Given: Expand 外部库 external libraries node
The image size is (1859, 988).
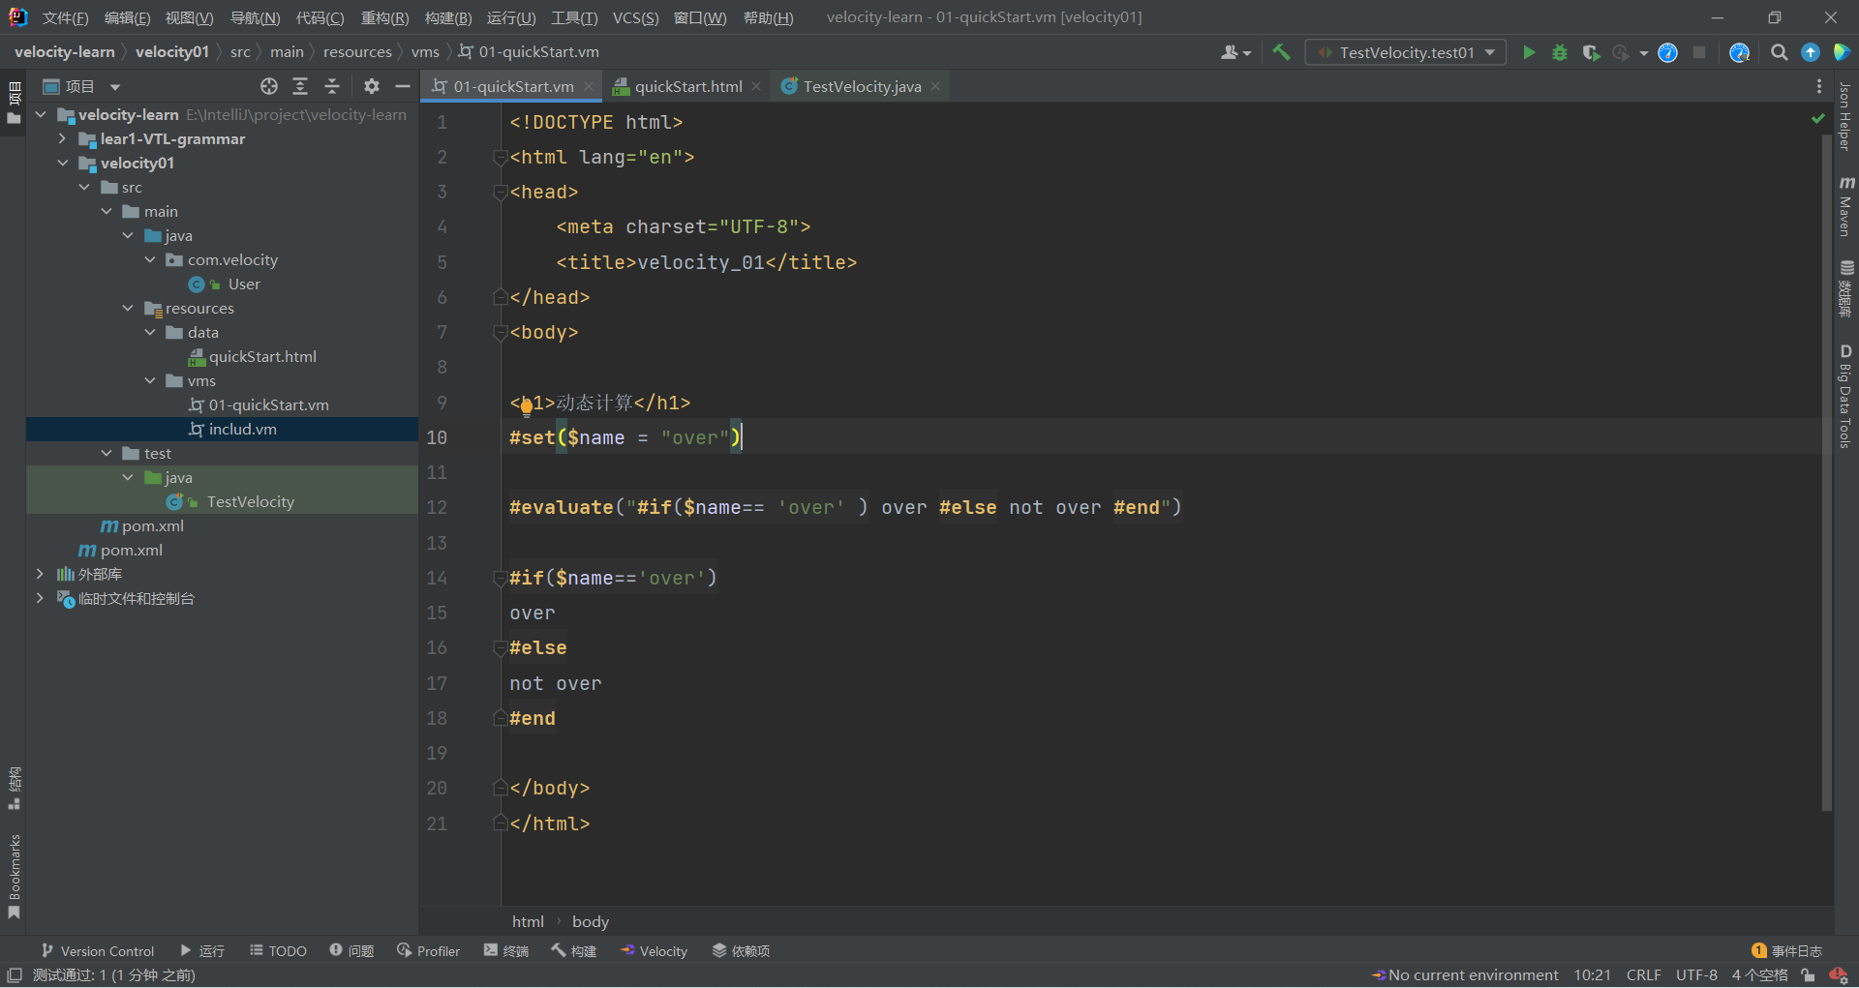Looking at the screenshot, I should [40, 574].
